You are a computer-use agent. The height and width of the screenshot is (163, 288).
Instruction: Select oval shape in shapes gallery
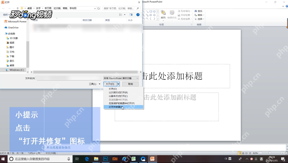[154, 11]
